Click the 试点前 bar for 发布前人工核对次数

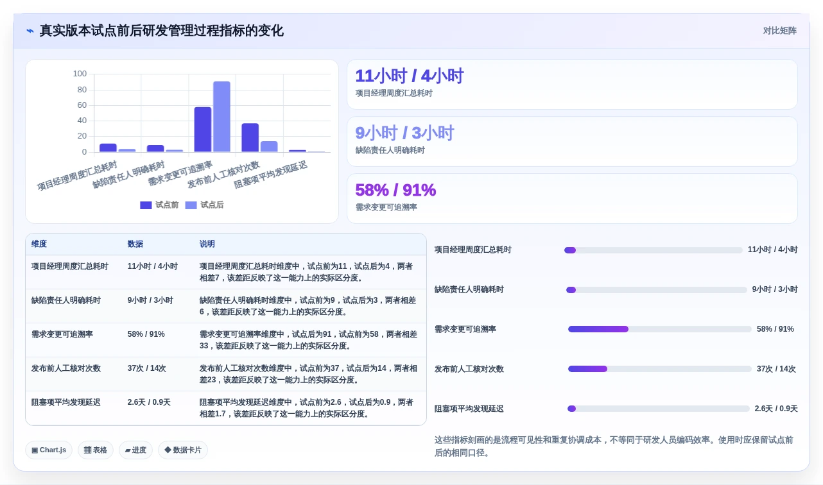pos(250,138)
